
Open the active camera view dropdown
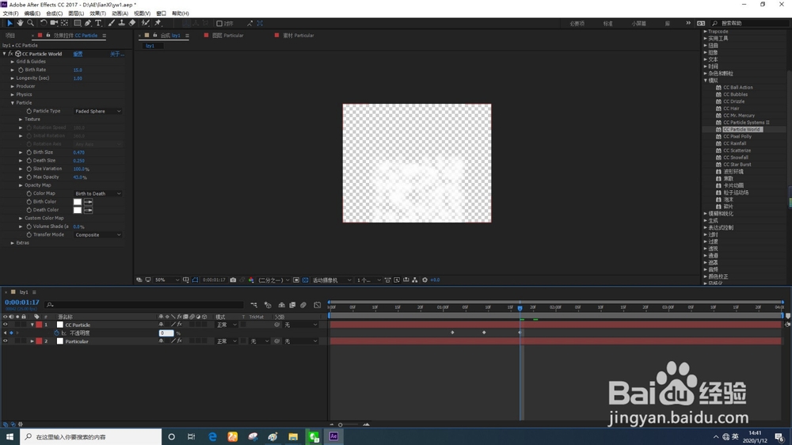coord(331,280)
